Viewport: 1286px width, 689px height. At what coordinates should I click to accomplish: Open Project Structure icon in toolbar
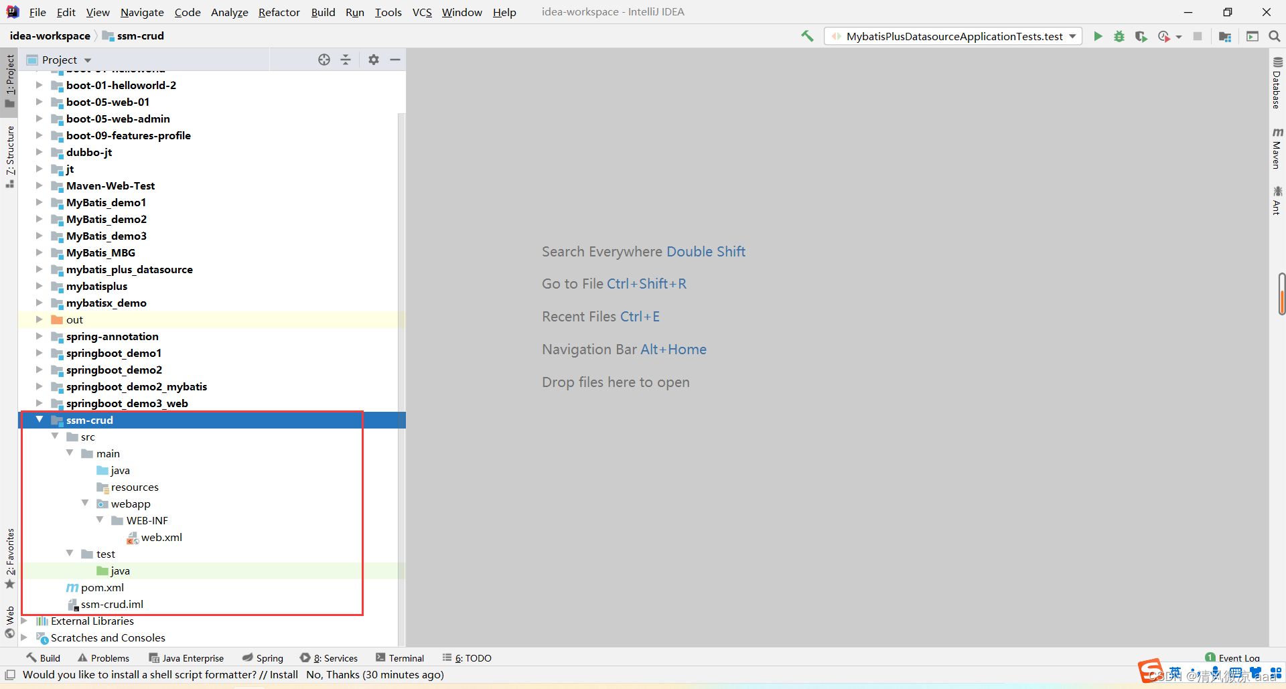click(1225, 36)
